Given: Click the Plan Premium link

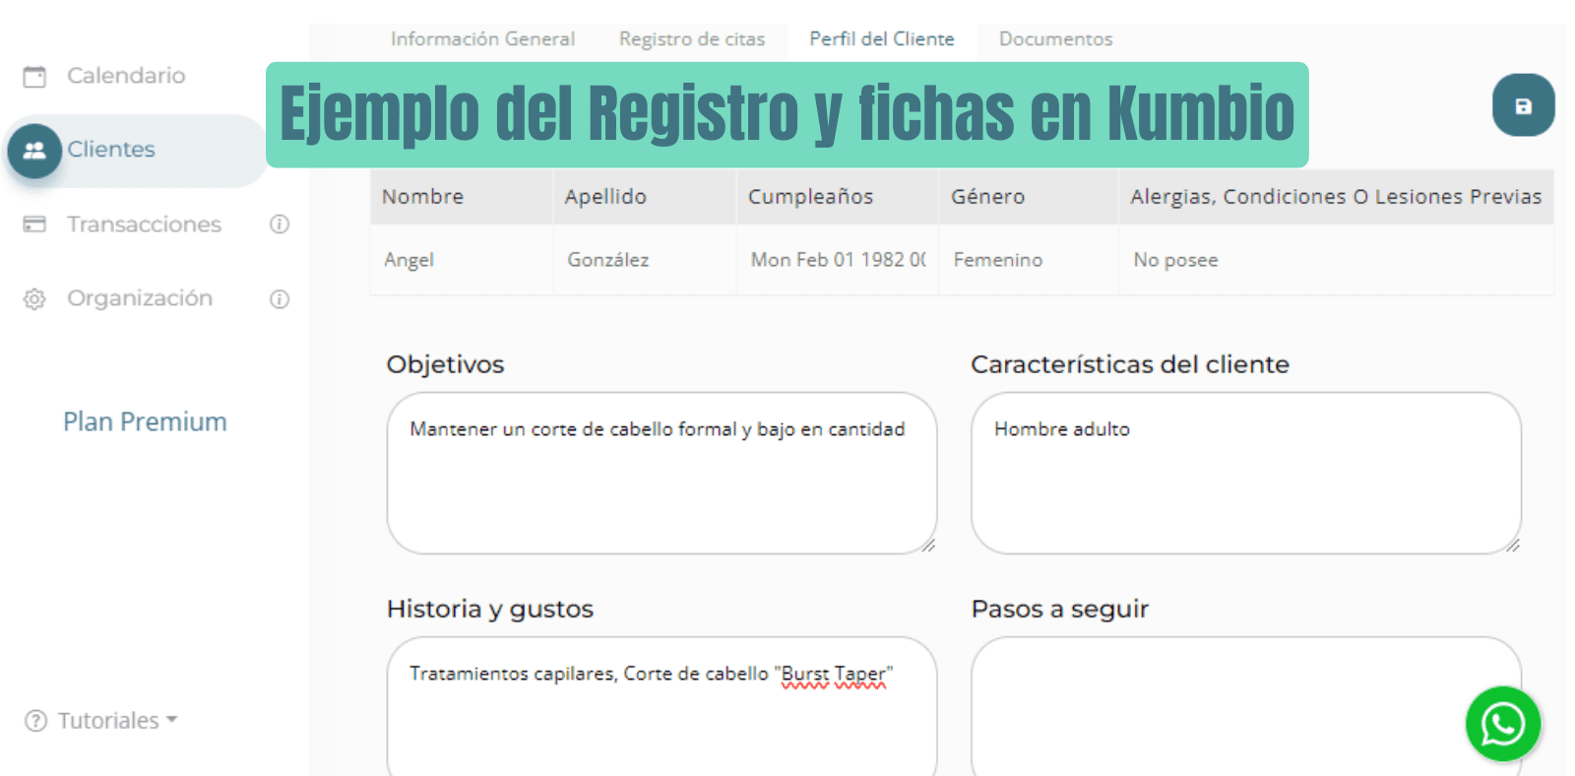Looking at the screenshot, I should tap(145, 421).
